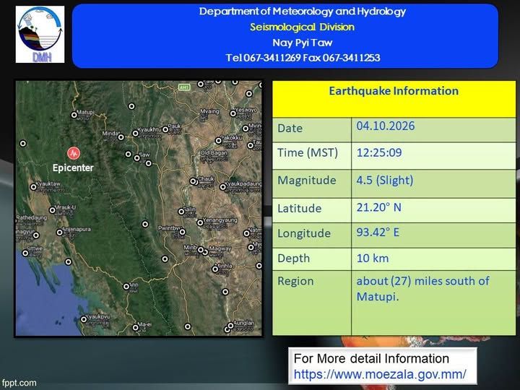Click the Sittwe location marker

(x=25, y=253)
